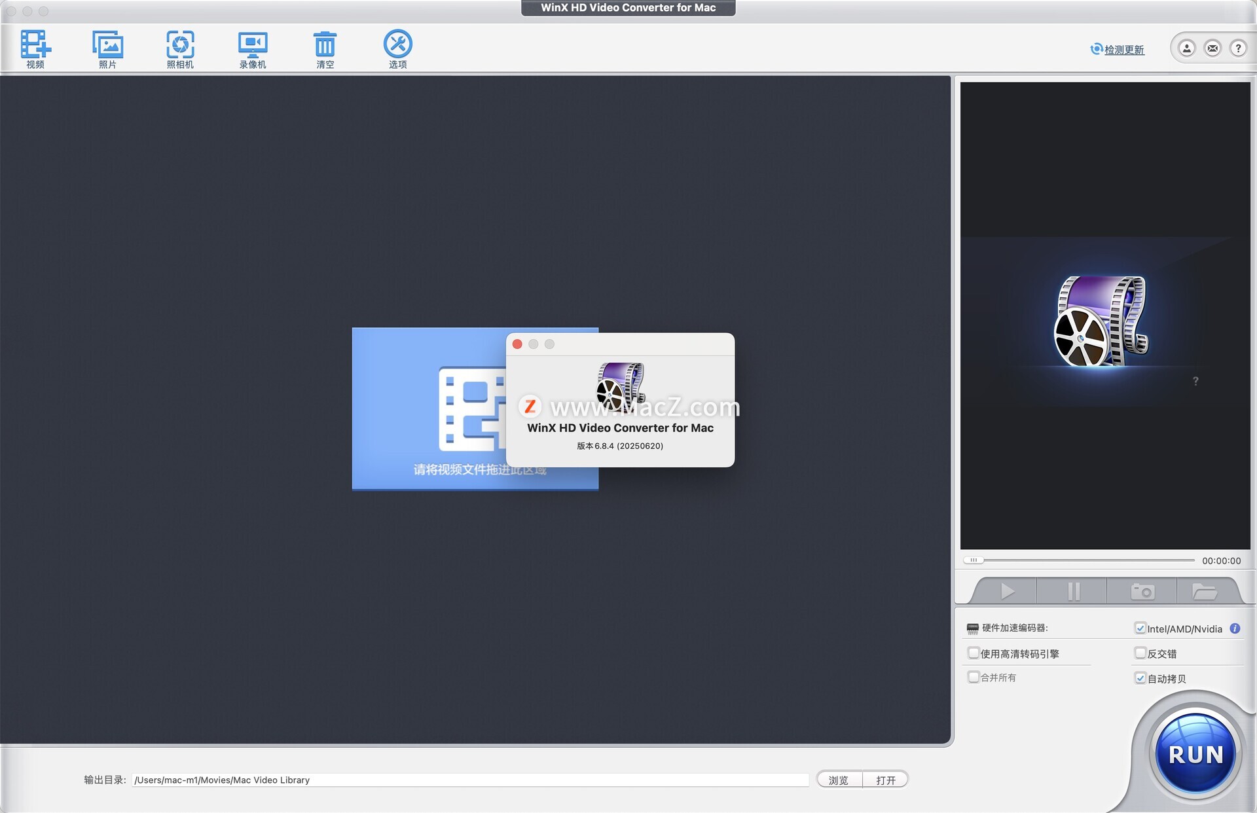The width and height of the screenshot is (1257, 813).
Task: Enable the 反交错 deinterlace checkbox
Action: 1140,653
